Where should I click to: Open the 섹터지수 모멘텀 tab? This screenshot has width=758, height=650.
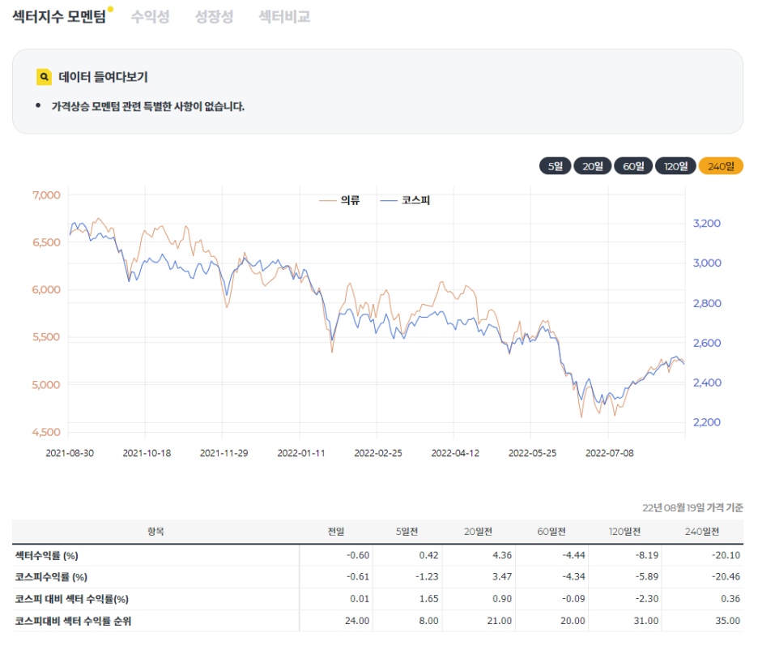[x=59, y=16]
